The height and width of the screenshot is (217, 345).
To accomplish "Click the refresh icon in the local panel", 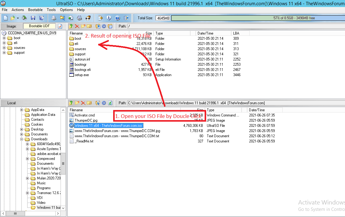I will pos(110,103).
